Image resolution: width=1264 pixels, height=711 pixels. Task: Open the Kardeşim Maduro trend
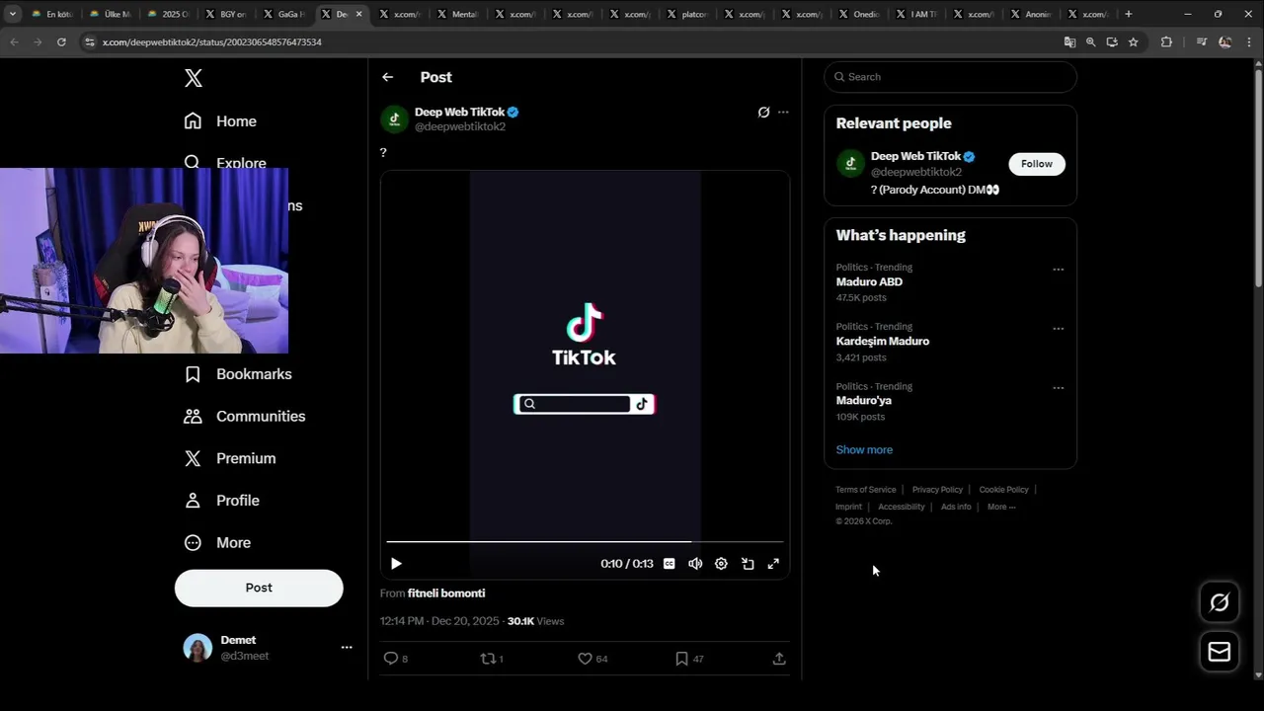[x=883, y=342]
